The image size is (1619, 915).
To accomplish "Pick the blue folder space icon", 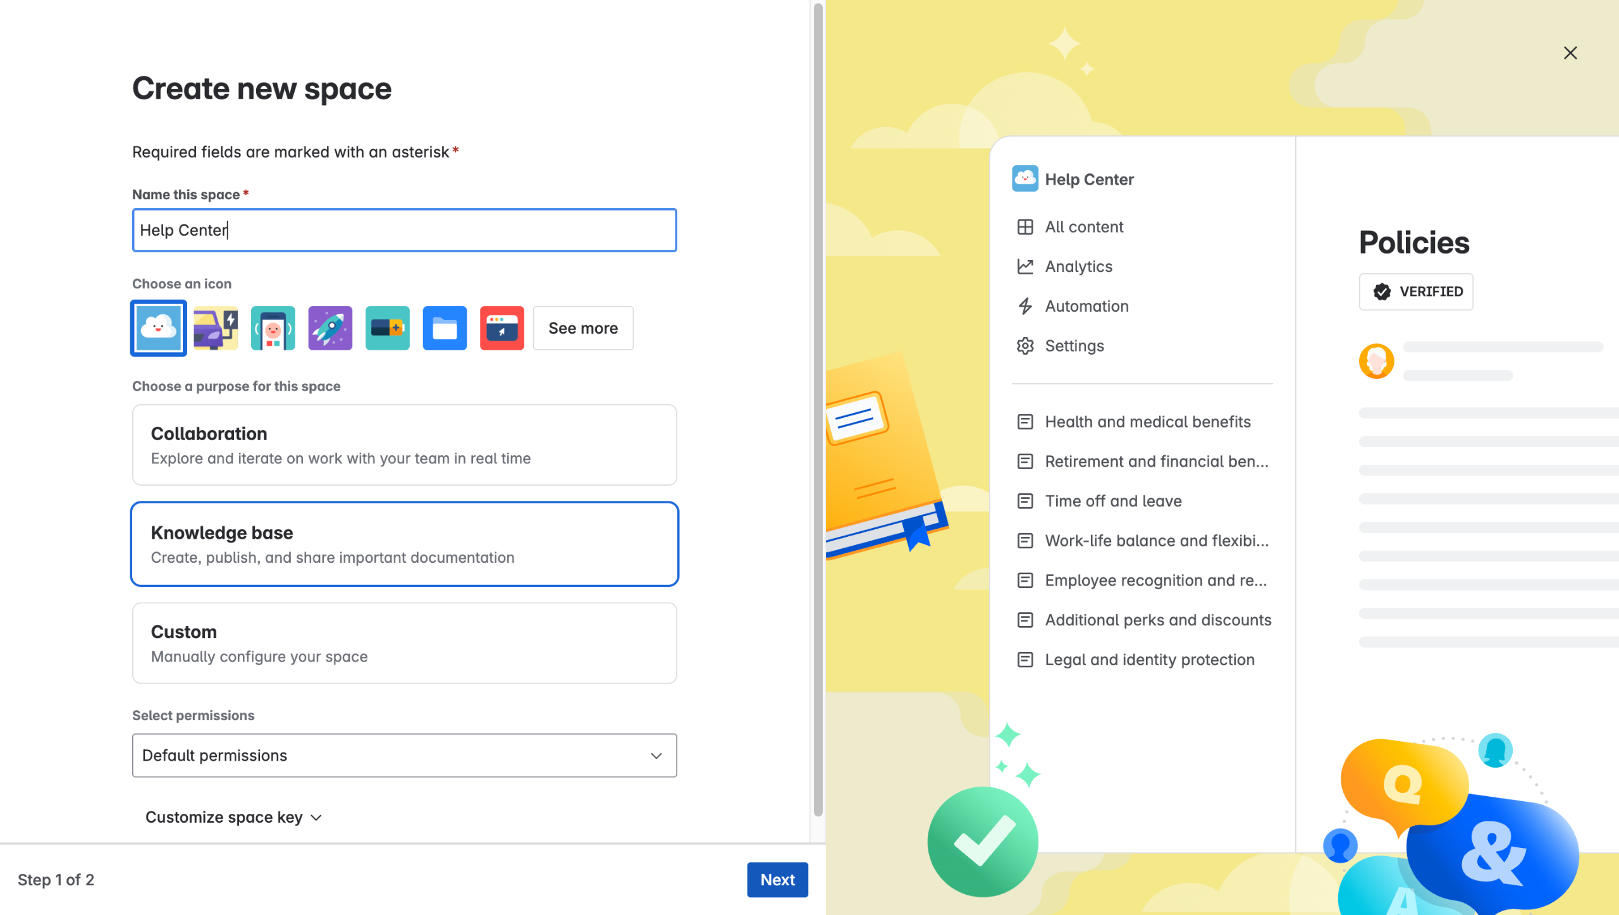I will [x=445, y=328].
